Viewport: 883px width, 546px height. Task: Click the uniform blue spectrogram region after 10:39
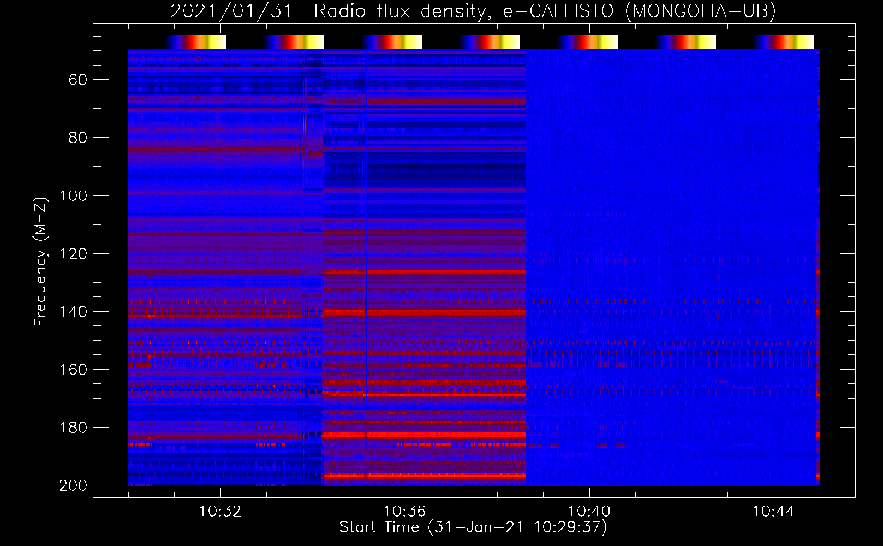pyautogui.click(x=671, y=268)
